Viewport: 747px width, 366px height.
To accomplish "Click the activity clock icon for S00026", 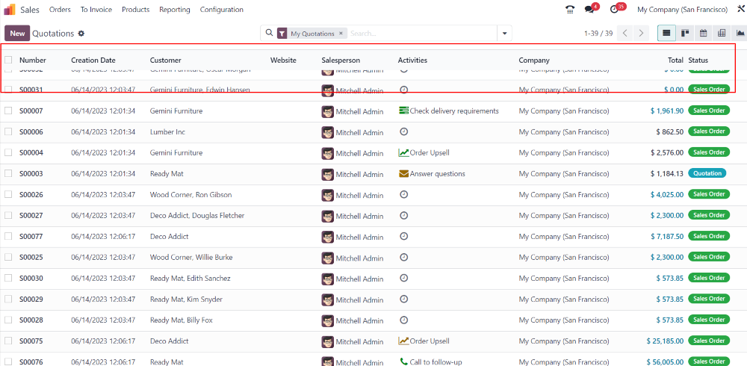I will pyautogui.click(x=403, y=194).
